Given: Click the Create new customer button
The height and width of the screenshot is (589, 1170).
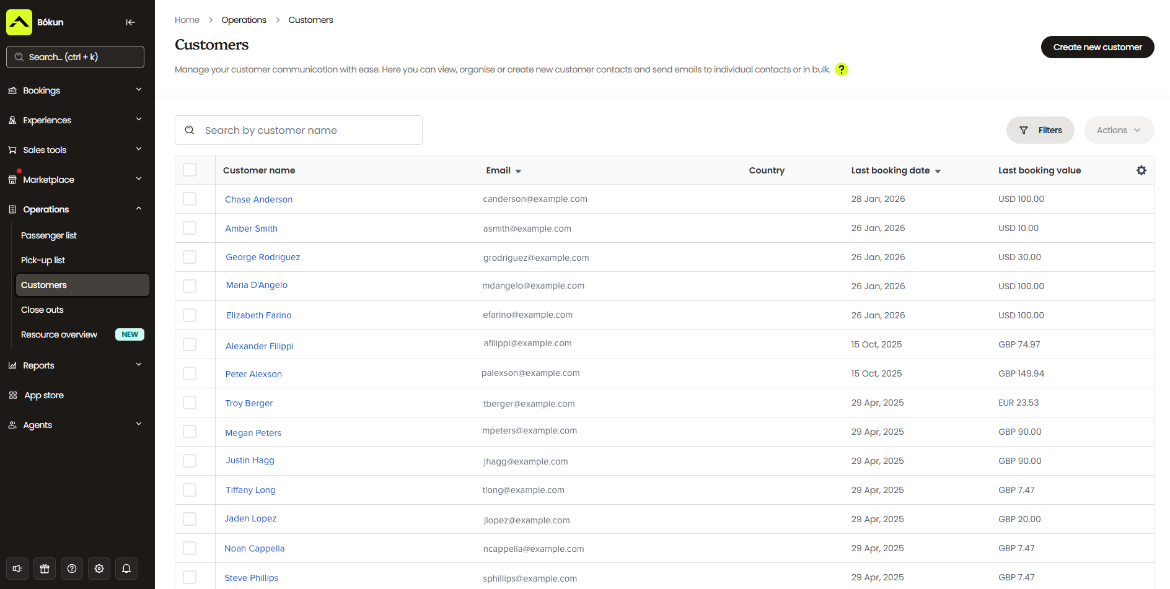Looking at the screenshot, I should tap(1097, 47).
